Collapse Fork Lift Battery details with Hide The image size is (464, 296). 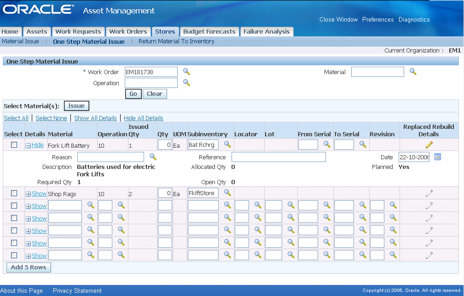35,145
